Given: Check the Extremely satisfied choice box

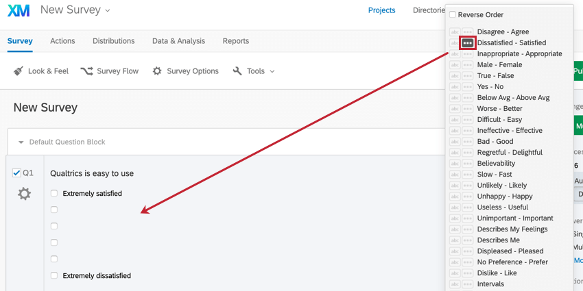Looking at the screenshot, I should click(x=54, y=193).
